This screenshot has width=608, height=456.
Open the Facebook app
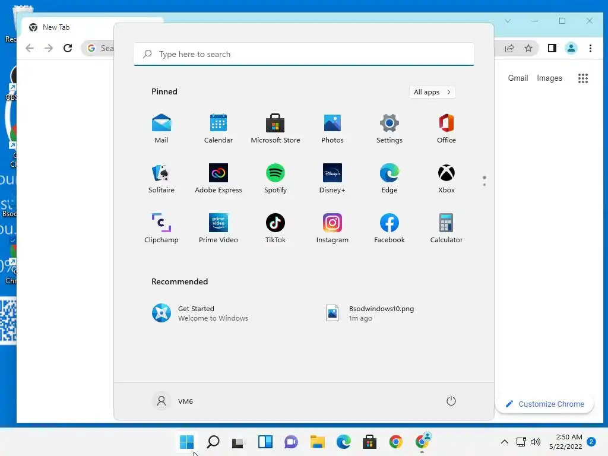(x=389, y=229)
